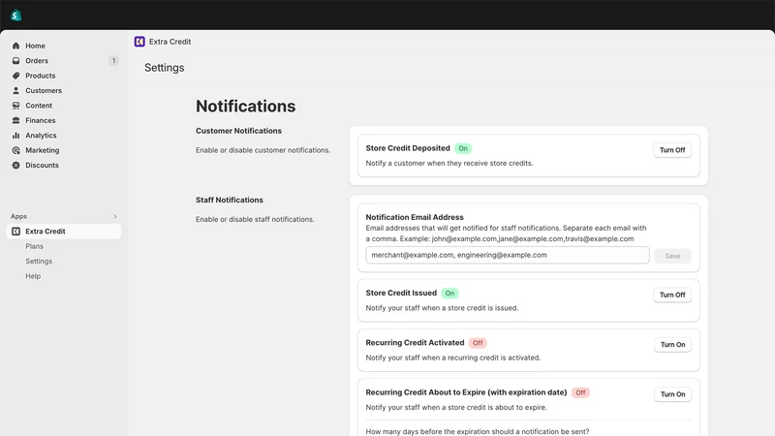775x436 pixels.
Task: Click the Apps label in sidebar
Action: point(18,216)
